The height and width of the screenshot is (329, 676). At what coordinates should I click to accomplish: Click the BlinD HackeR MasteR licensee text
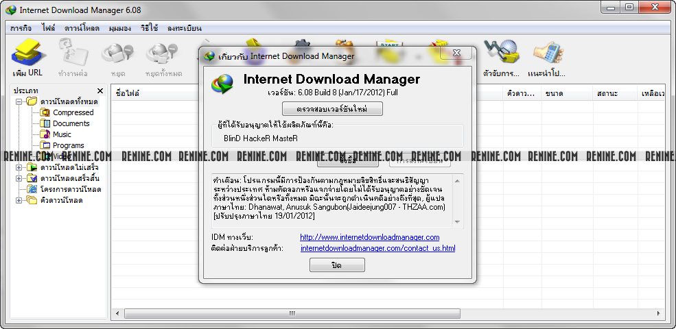coord(261,138)
